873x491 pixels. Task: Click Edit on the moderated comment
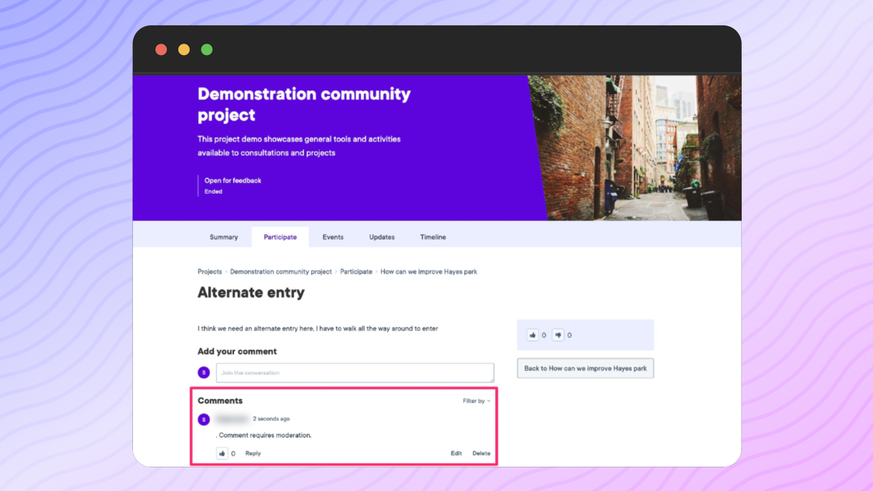[456, 453]
